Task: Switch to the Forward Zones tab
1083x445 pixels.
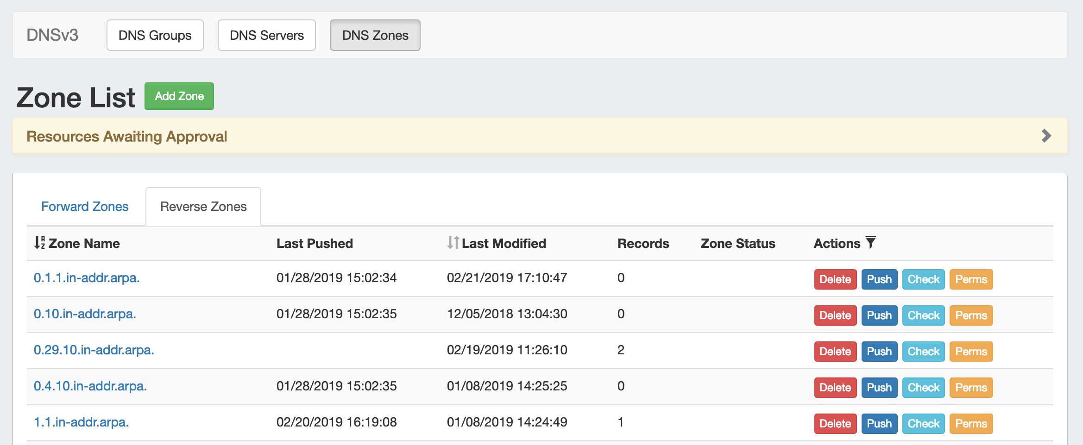Action: pyautogui.click(x=85, y=206)
